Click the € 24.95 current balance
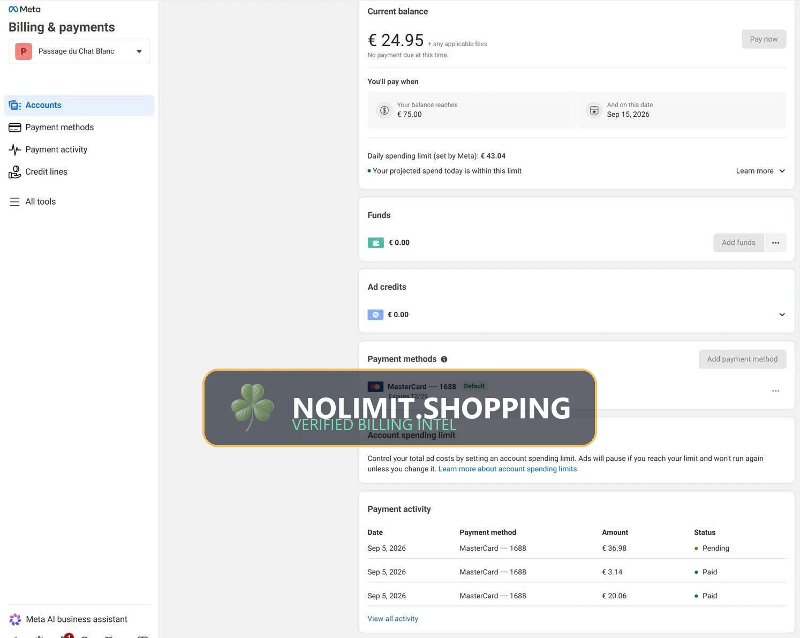The width and height of the screenshot is (800, 638). (x=396, y=40)
